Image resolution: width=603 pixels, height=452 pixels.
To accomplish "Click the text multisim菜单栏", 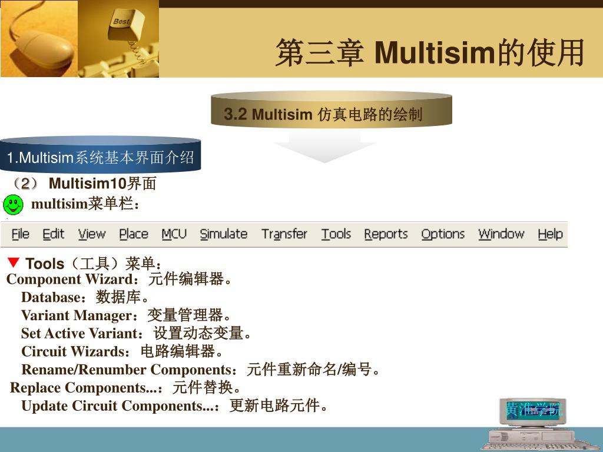I will click(85, 204).
